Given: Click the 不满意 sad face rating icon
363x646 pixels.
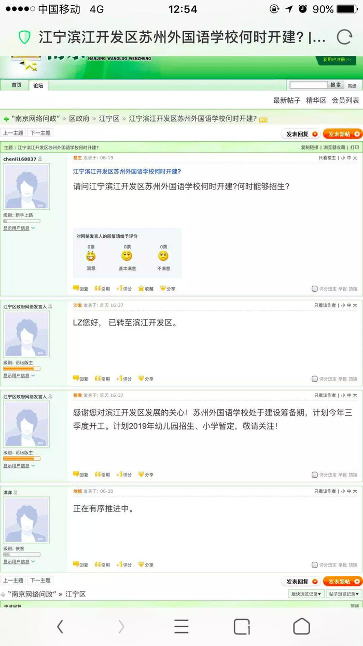Looking at the screenshot, I should [x=163, y=256].
